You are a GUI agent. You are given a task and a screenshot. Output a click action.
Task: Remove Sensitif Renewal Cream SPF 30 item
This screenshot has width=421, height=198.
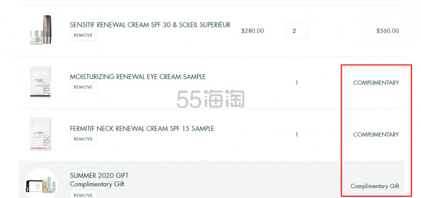pyautogui.click(x=83, y=35)
